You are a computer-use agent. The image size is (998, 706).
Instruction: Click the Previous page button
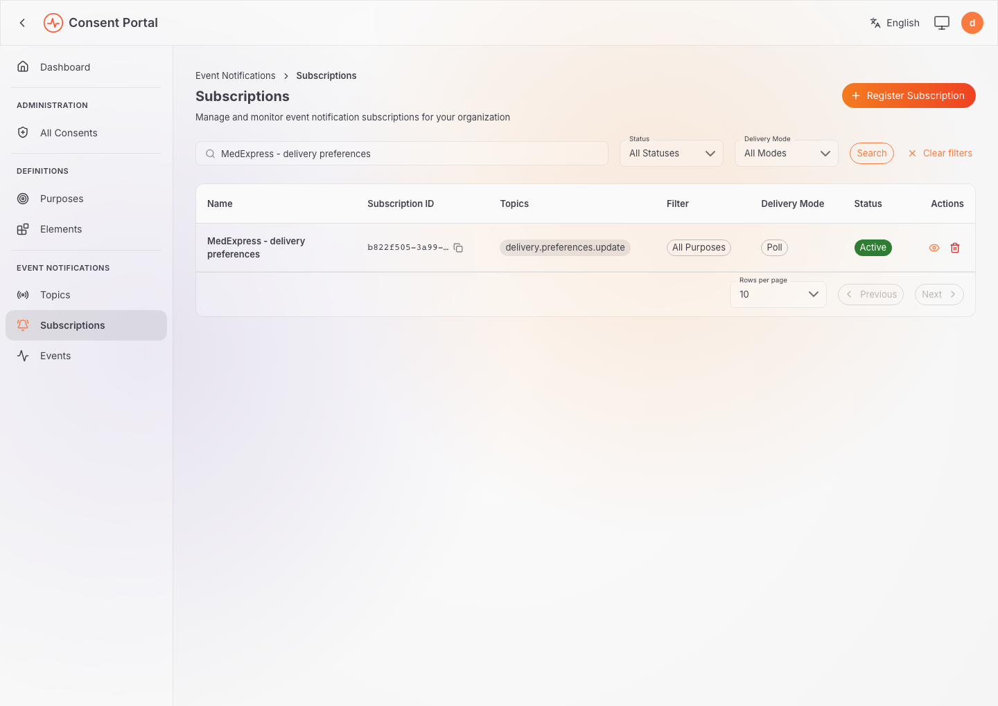pyautogui.click(x=871, y=294)
